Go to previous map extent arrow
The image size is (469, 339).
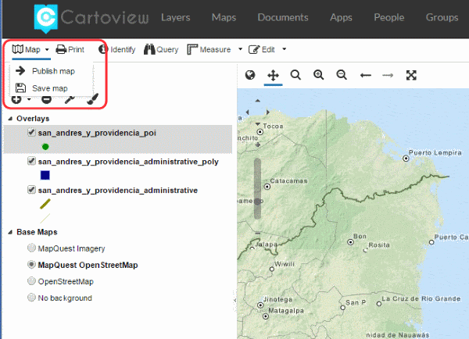click(x=366, y=75)
